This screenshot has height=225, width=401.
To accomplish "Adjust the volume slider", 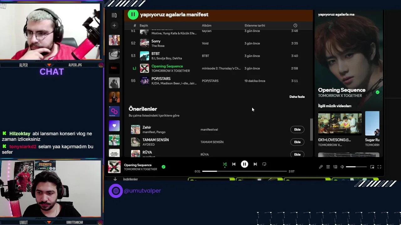I will 356,167.
